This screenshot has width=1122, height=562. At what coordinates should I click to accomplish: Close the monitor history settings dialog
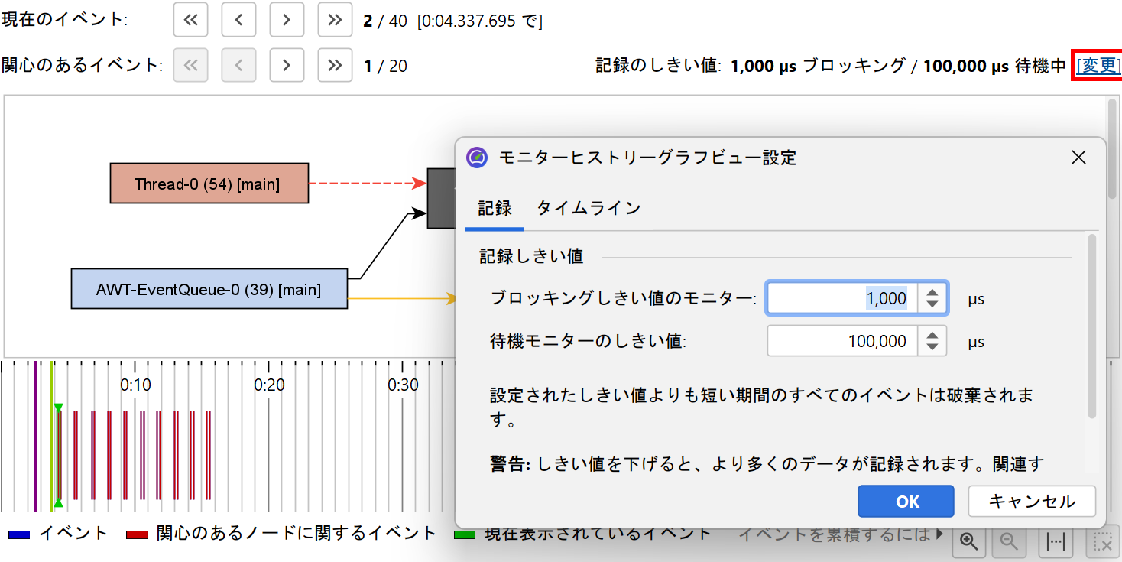(1078, 158)
